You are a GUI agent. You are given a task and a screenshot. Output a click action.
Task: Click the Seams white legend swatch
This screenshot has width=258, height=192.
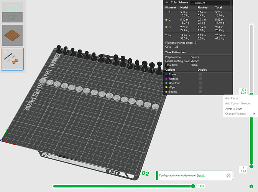(166, 92)
